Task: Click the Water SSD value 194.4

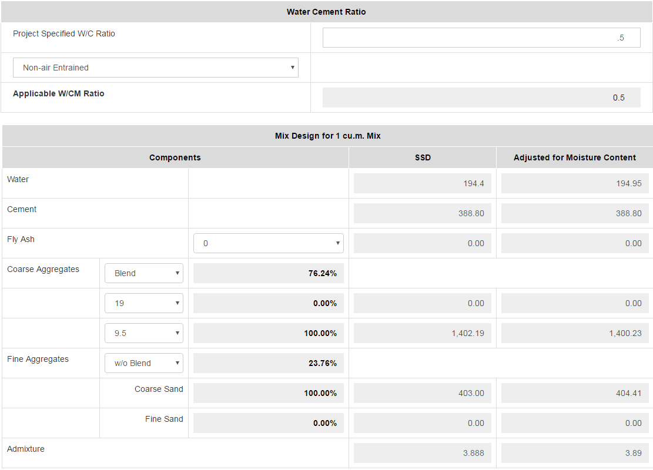Action: point(423,183)
